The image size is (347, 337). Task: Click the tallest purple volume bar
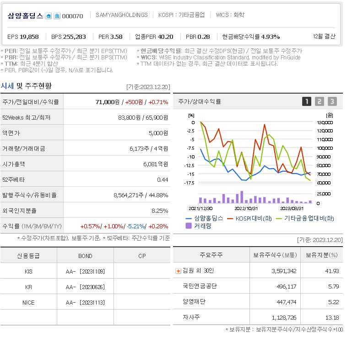click(x=242, y=197)
